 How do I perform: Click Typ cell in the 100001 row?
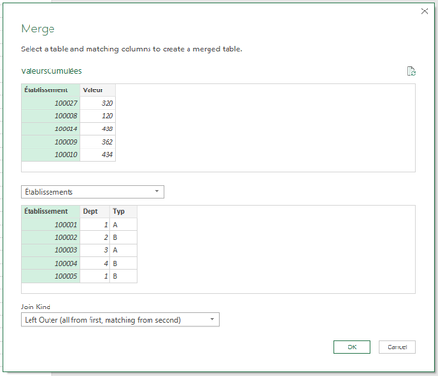(x=124, y=225)
